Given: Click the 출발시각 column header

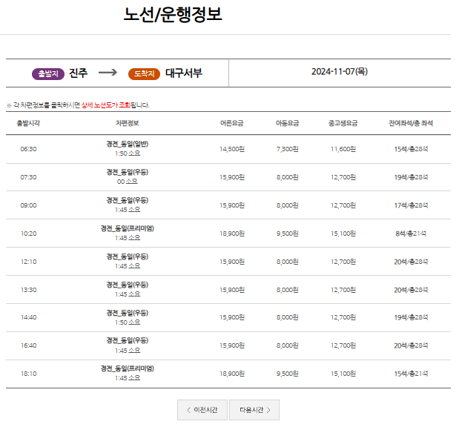Looking at the screenshot, I should 28,123.
